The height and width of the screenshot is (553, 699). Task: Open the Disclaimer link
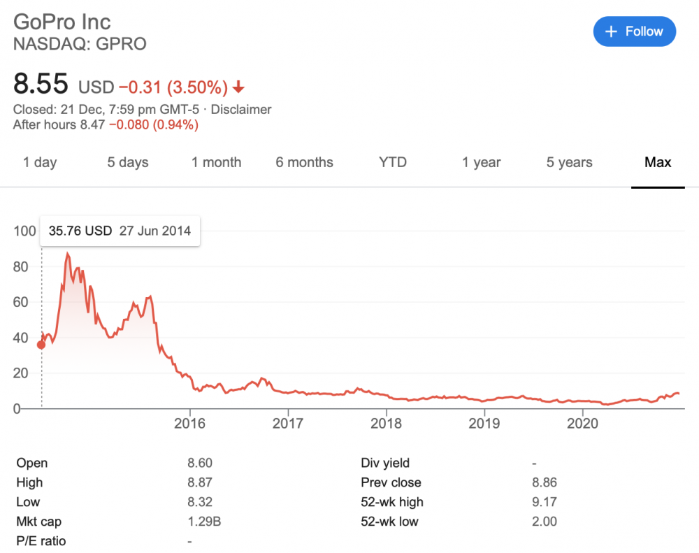(241, 110)
